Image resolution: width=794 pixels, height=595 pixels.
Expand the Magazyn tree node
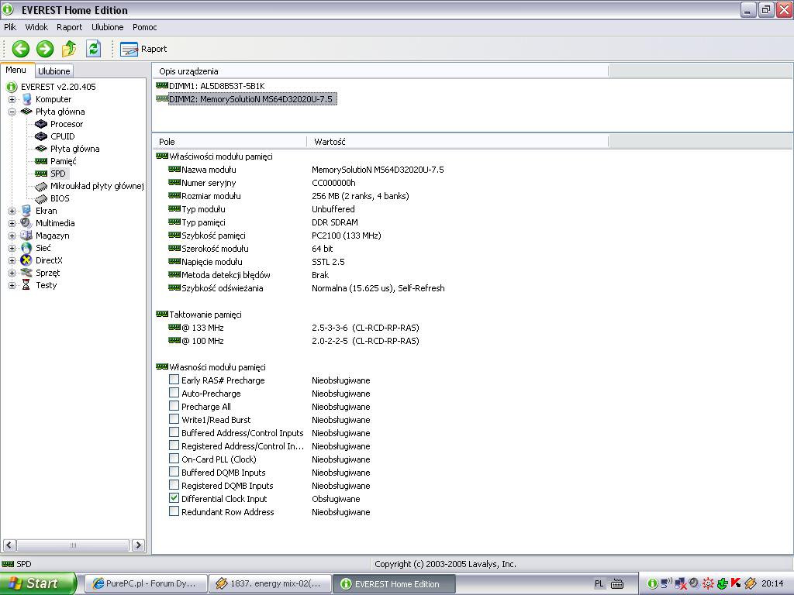(12, 236)
